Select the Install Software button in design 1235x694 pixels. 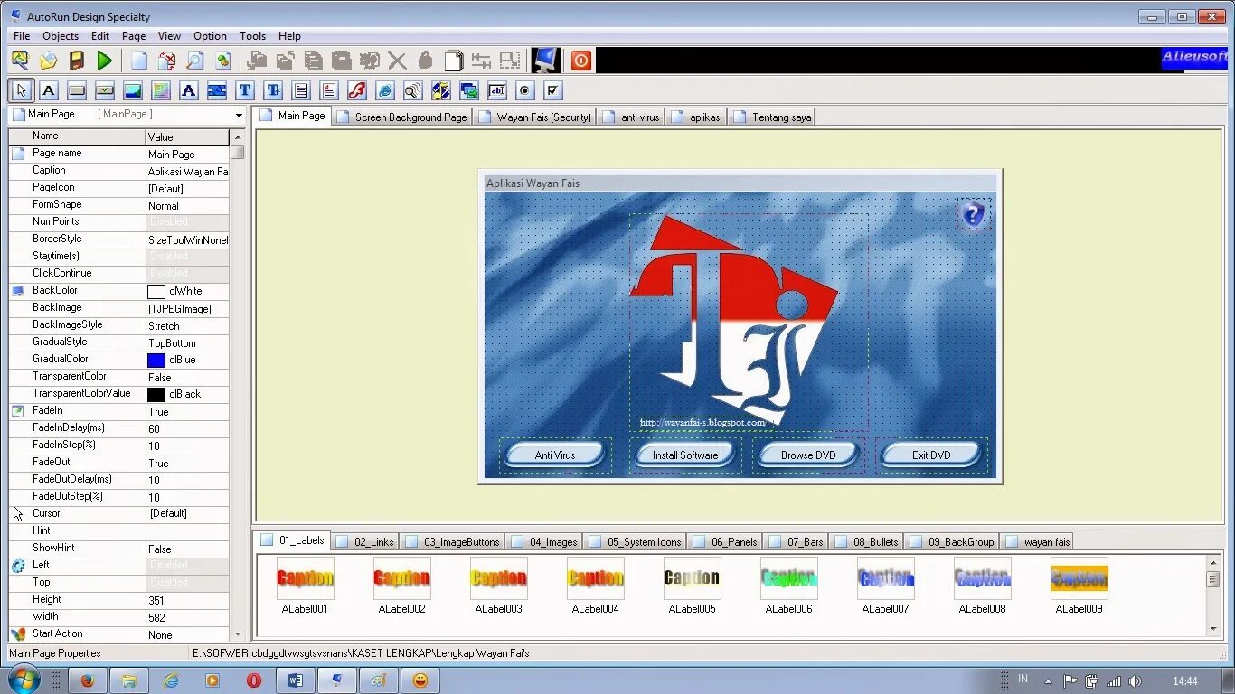click(x=685, y=455)
